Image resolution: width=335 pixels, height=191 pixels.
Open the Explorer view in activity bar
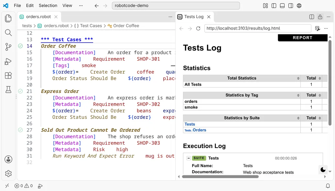click(x=8, y=18)
